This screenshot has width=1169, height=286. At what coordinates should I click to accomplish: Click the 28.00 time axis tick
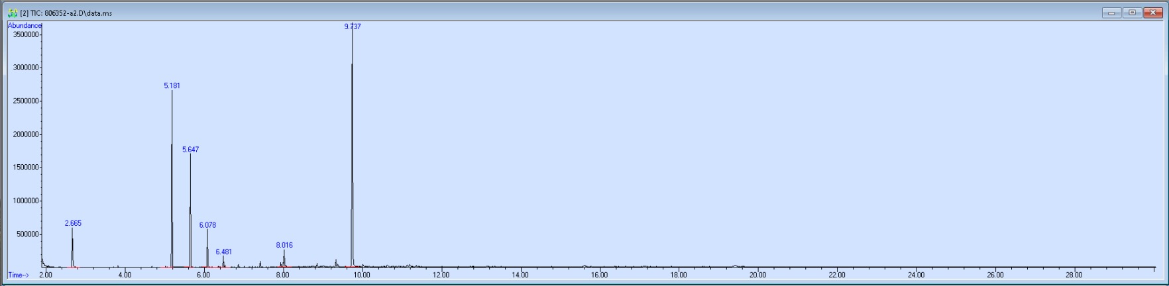click(x=1074, y=275)
